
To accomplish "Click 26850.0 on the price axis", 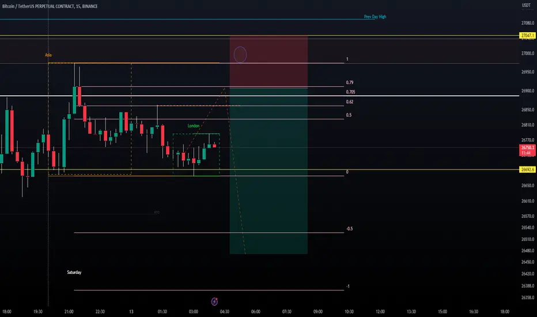I will pyautogui.click(x=528, y=110).
